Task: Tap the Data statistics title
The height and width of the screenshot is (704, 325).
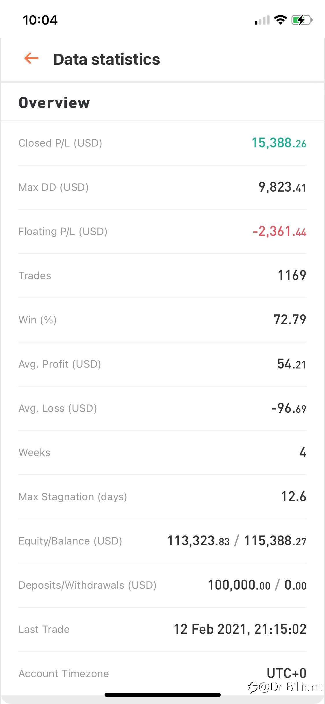Action: (x=107, y=59)
